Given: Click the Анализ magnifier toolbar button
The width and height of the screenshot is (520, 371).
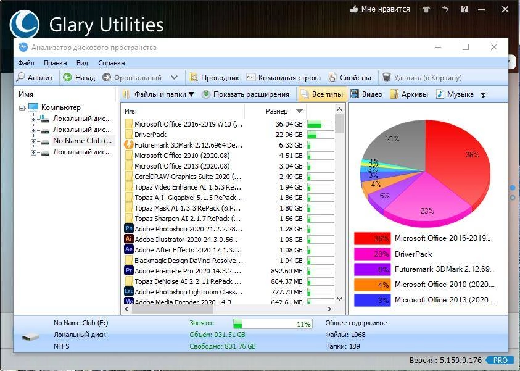Looking at the screenshot, I should pos(35,77).
